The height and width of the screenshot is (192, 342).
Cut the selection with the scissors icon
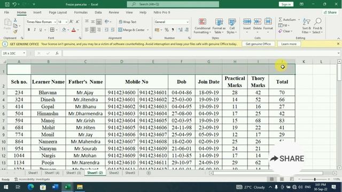[x=15, y=20]
